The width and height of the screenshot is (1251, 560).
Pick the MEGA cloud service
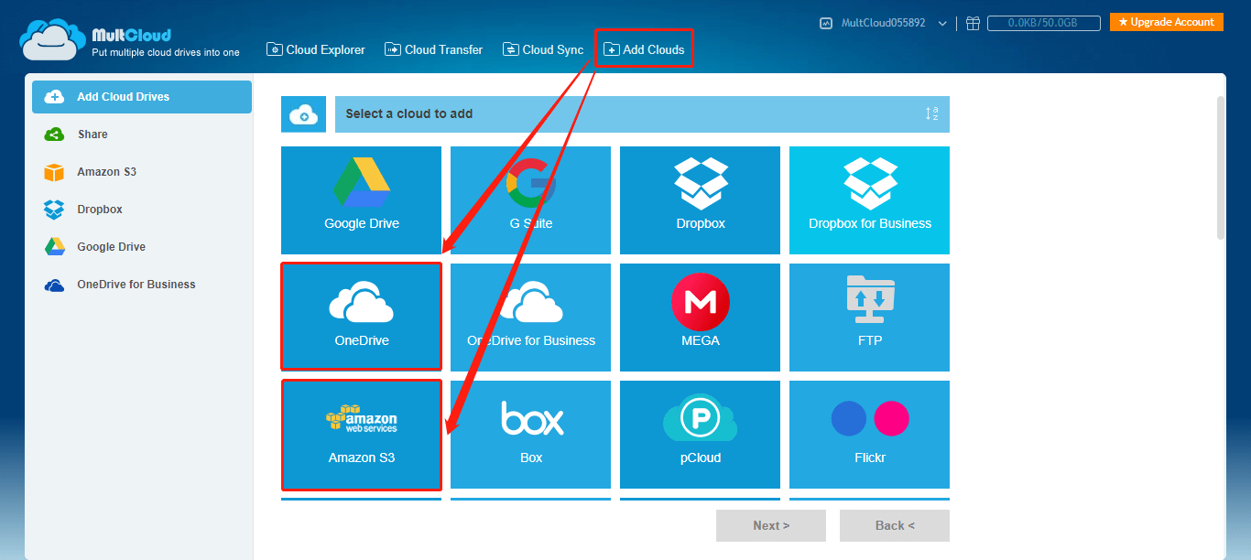pyautogui.click(x=699, y=317)
